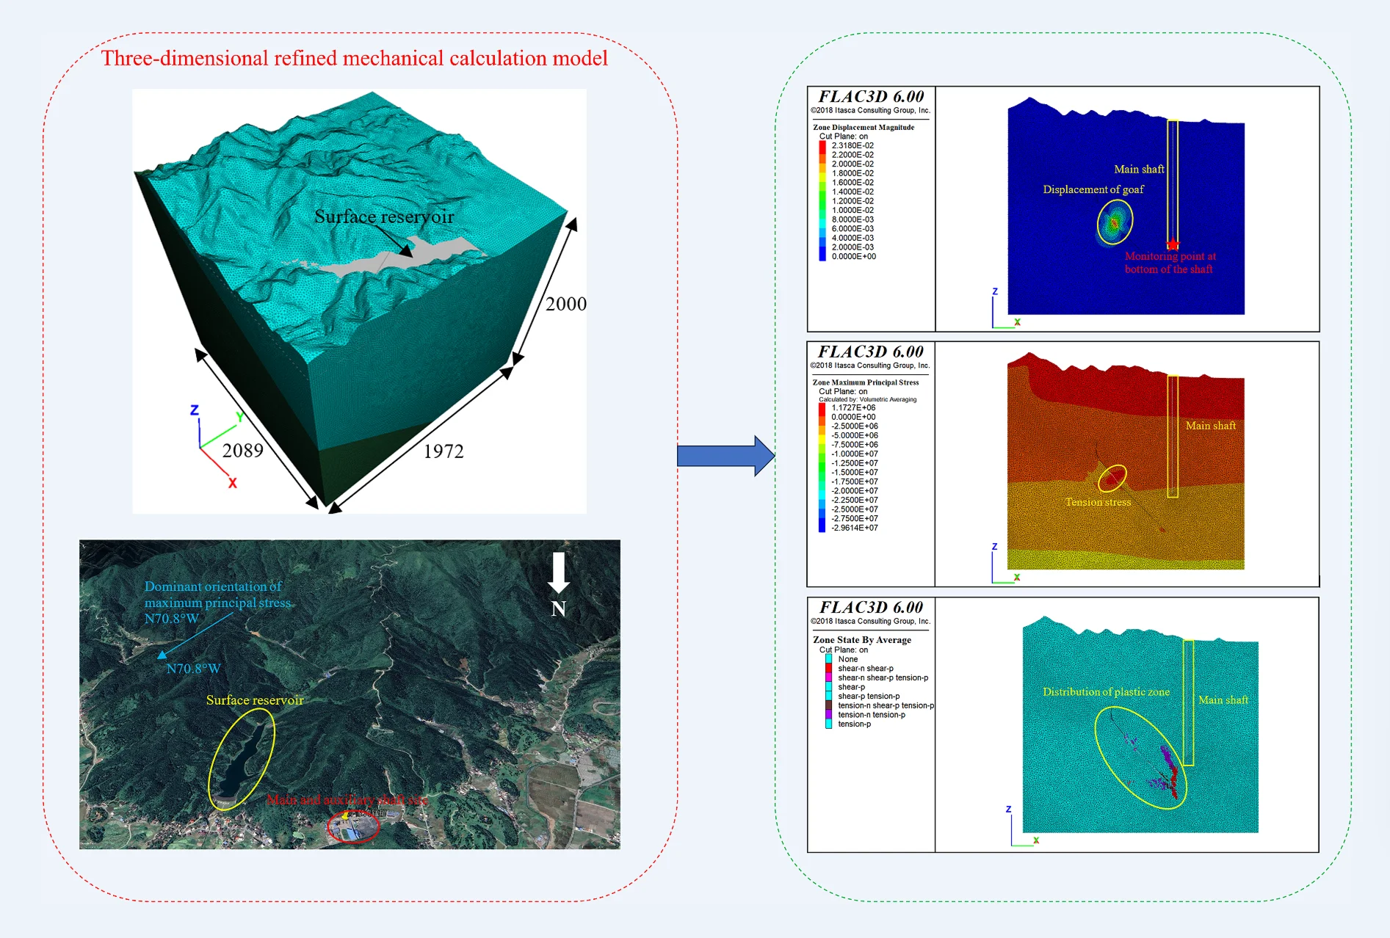Click the Main shaft label
Viewport: 1390px width, 938px height.
click(x=1139, y=168)
